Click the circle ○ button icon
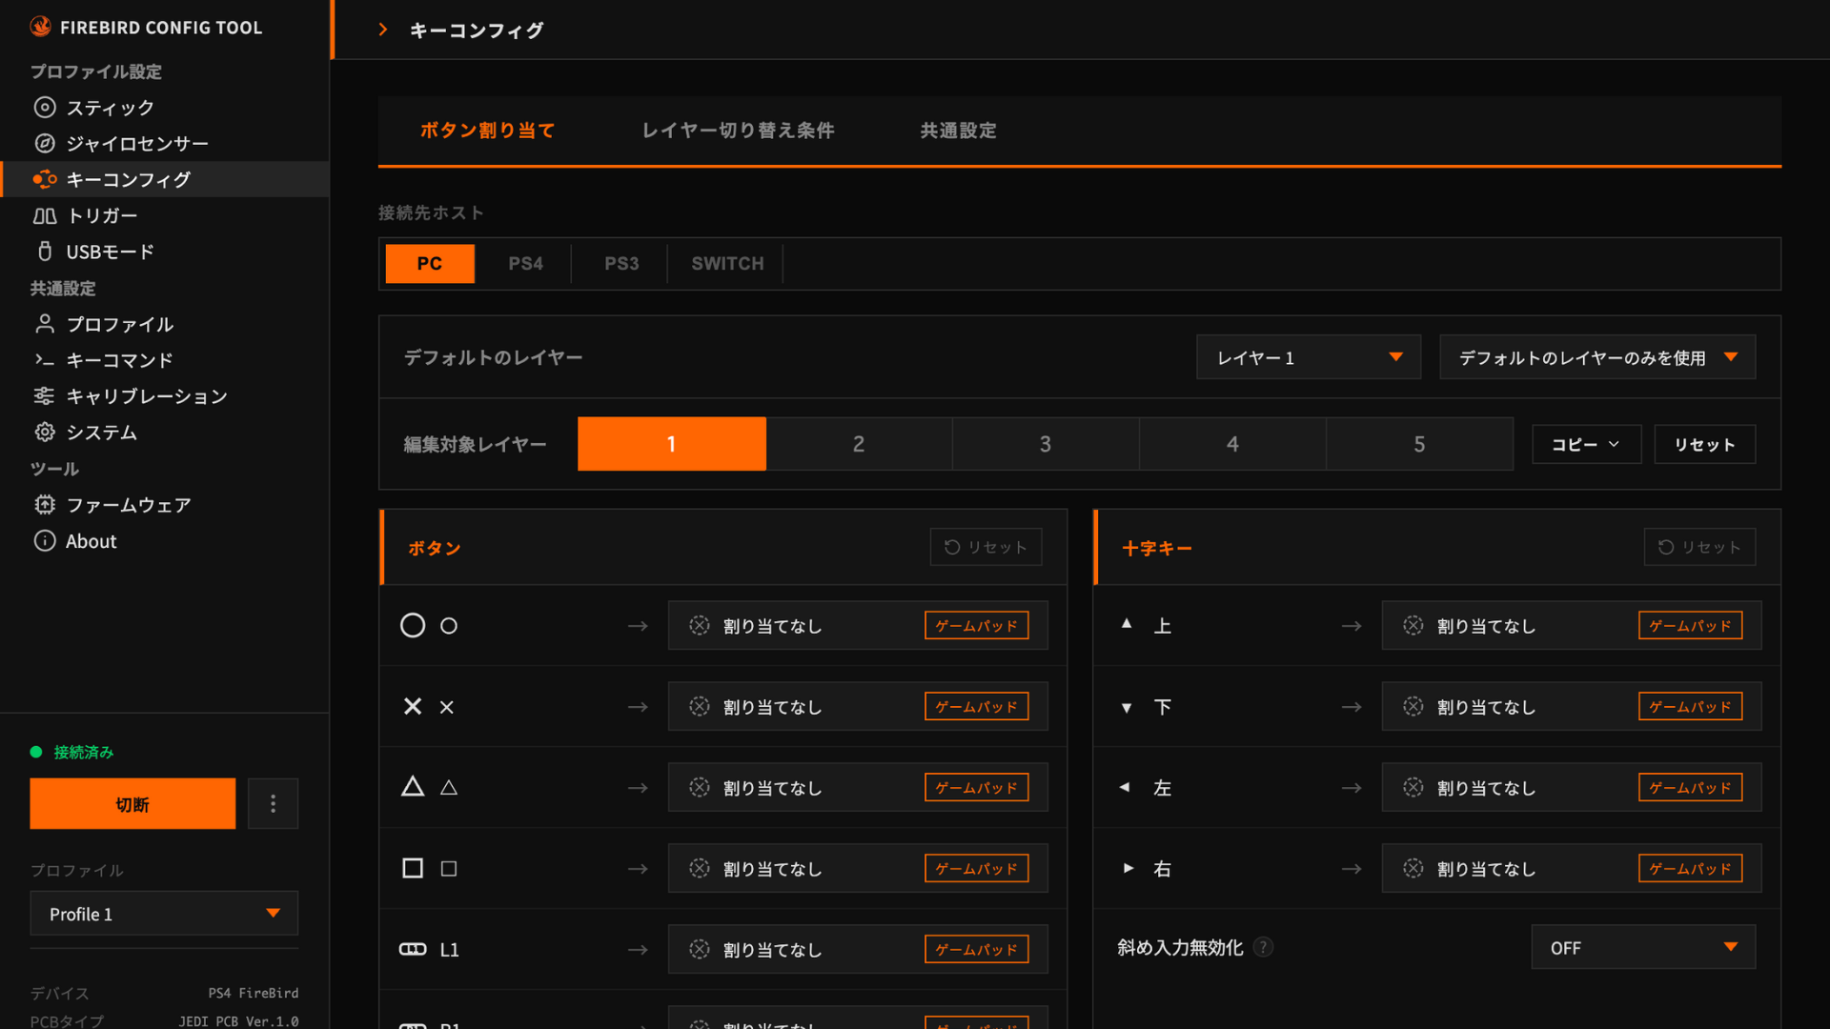Image resolution: width=1830 pixels, height=1029 pixels. pos(413,625)
